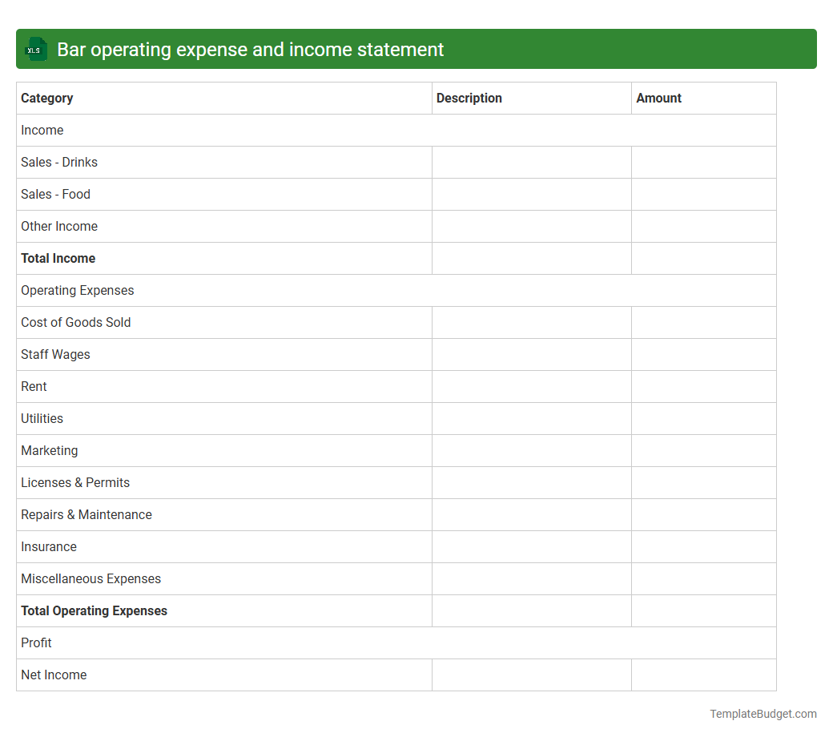
Task: Open the TemplateBudget.com link
Action: coord(763,713)
